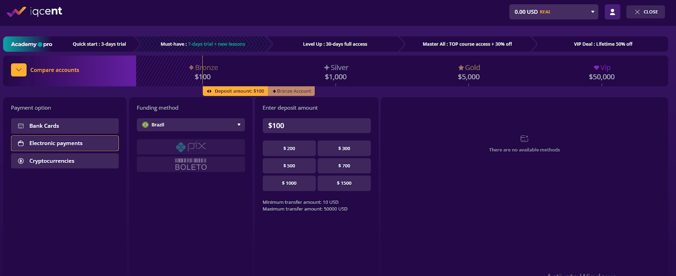The height and width of the screenshot is (276, 676).
Task: Click the 'Funding method' heading
Action: [158, 108]
